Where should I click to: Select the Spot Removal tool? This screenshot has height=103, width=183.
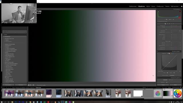(x=169, y=24)
